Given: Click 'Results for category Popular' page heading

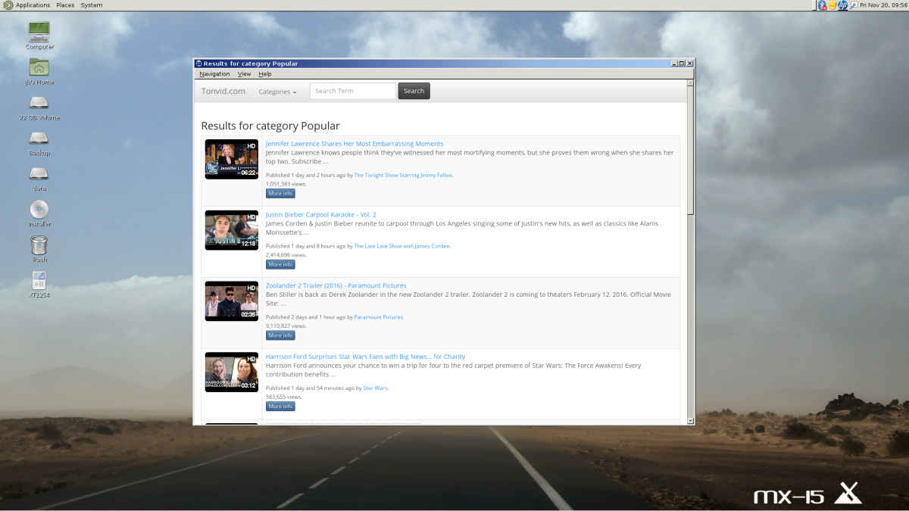Looking at the screenshot, I should (x=270, y=126).
